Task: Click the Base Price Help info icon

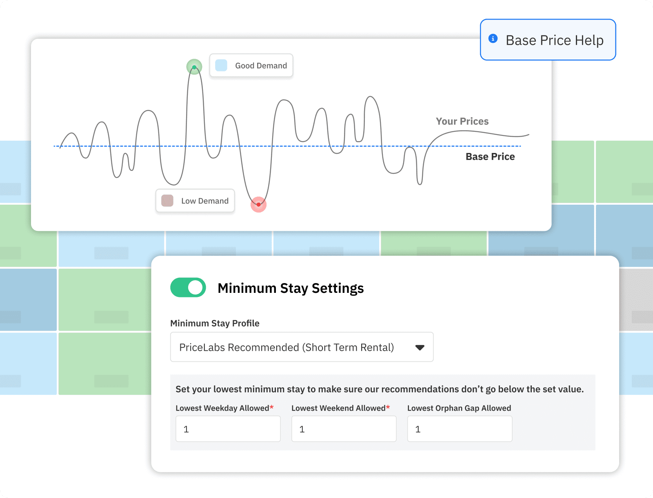Action: pos(493,39)
